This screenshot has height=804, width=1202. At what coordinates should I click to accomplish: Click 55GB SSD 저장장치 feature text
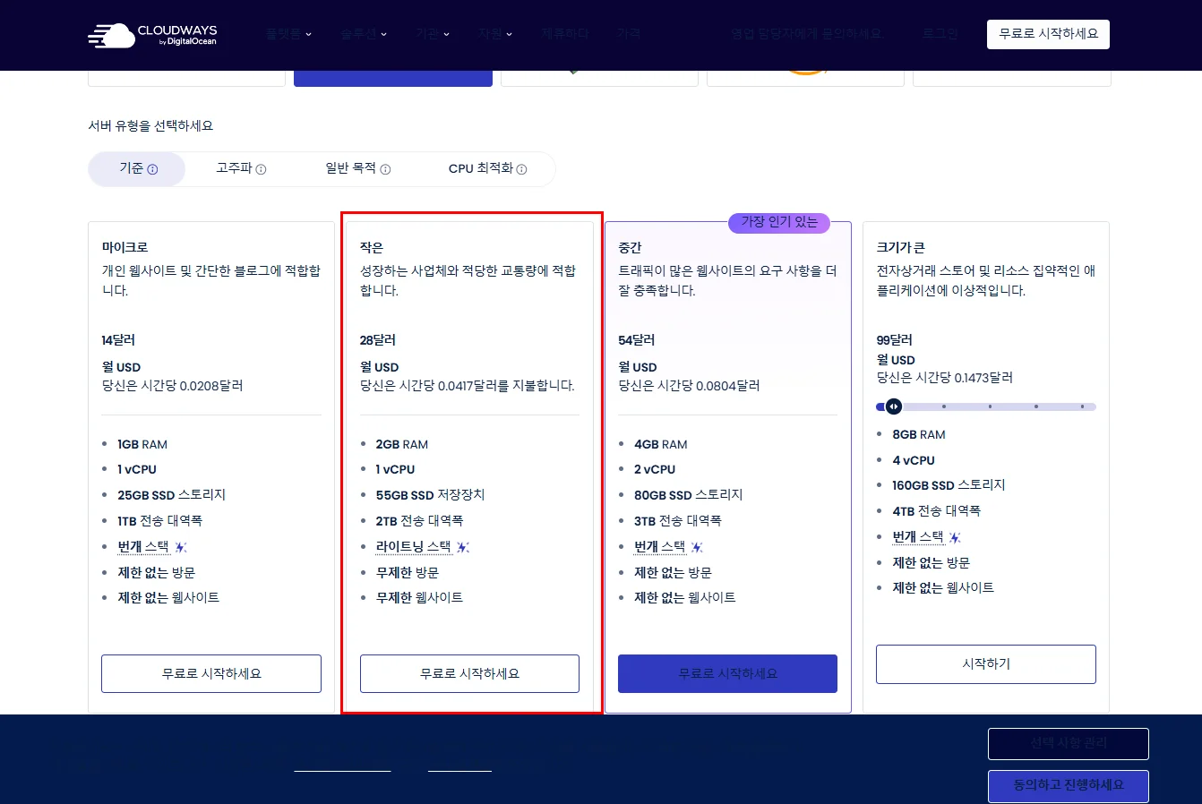tap(430, 495)
